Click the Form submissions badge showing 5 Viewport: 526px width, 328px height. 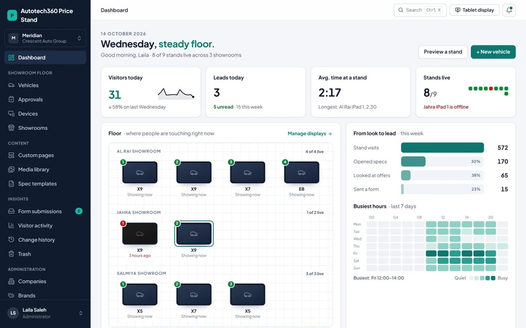(79, 211)
